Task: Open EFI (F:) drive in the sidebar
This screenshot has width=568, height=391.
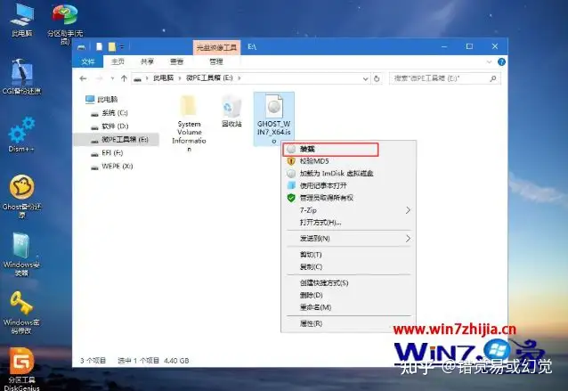Action: [107, 153]
